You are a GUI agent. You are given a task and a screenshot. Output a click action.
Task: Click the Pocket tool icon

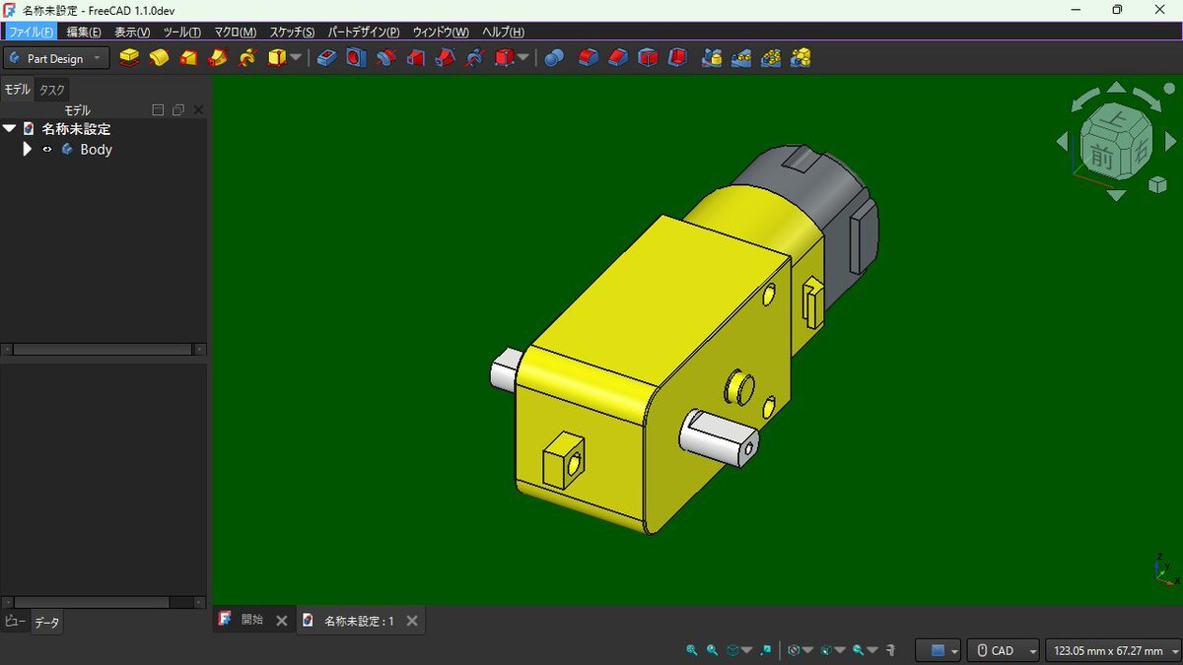coord(327,58)
